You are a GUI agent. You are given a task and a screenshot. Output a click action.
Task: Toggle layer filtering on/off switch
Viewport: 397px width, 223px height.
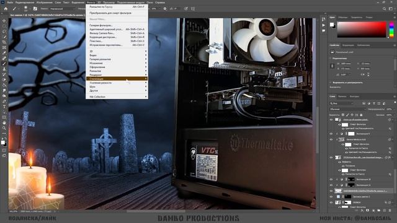395,103
